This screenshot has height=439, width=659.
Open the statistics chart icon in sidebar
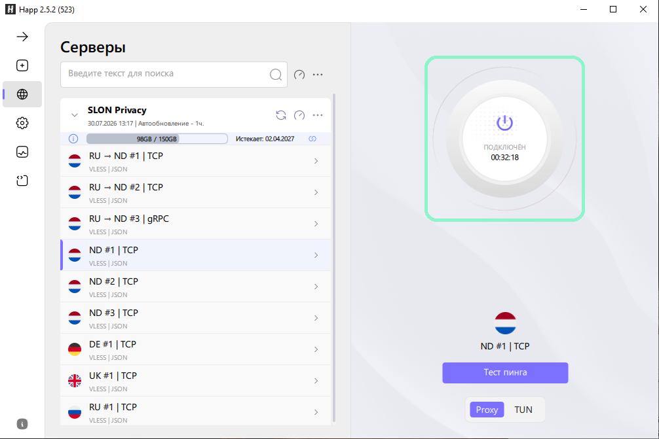(x=22, y=152)
